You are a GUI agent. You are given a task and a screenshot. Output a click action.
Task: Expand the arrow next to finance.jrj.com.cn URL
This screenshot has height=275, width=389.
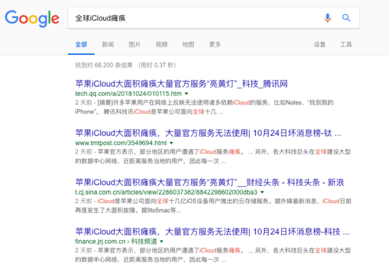(x=162, y=242)
